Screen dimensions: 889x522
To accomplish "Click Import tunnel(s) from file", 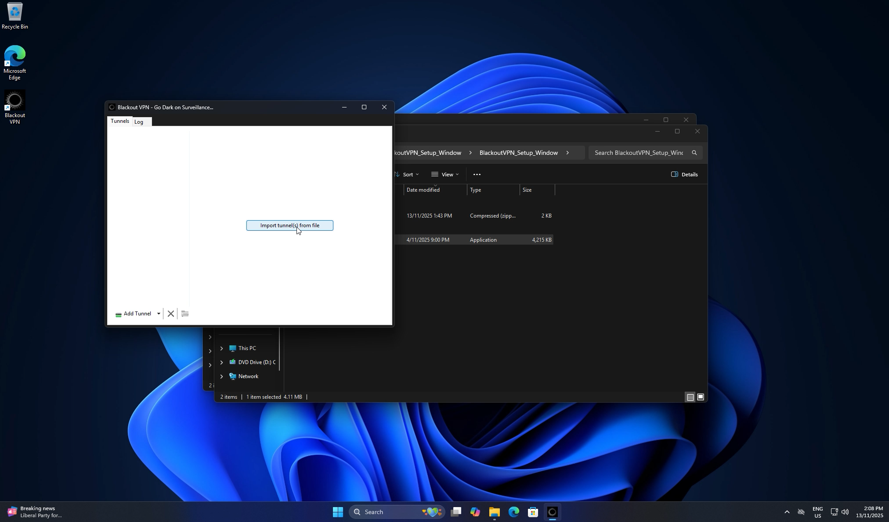I will point(289,225).
